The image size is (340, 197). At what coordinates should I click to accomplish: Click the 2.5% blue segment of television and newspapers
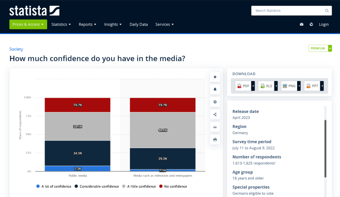click(163, 170)
